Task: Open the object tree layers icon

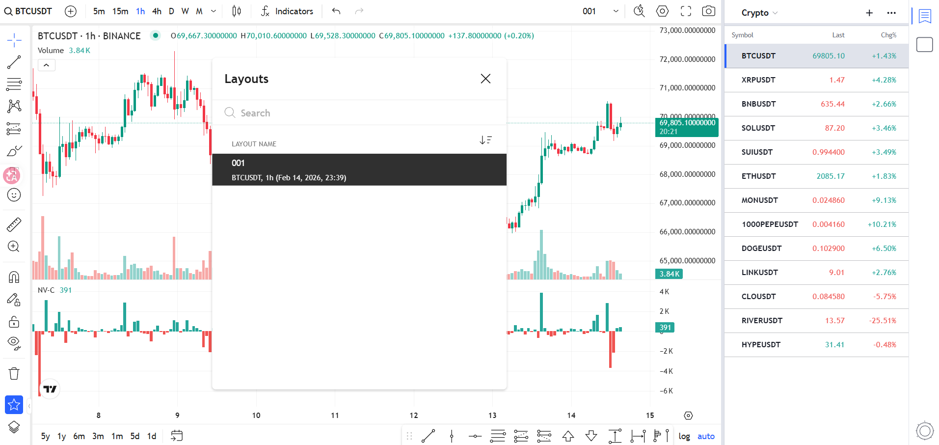Action: point(14,427)
